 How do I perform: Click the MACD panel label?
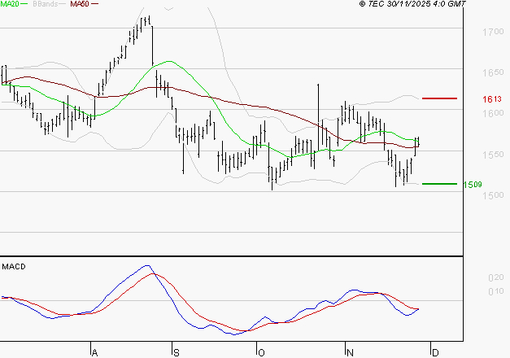(14, 267)
